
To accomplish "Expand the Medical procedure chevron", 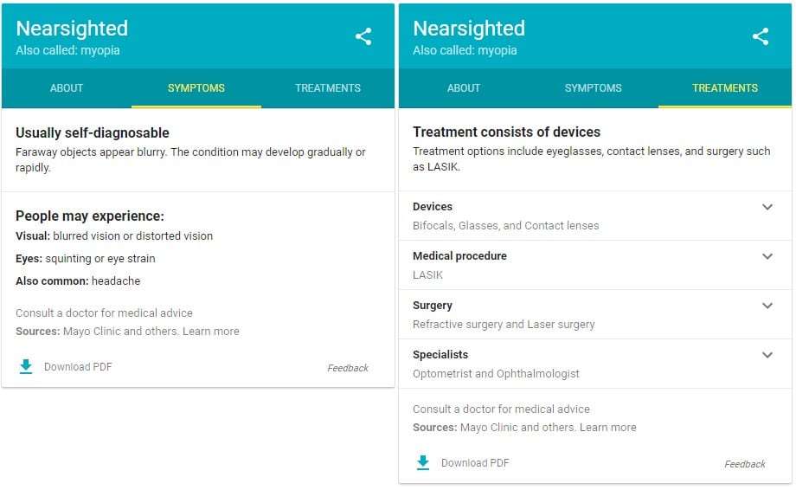I will (767, 256).
